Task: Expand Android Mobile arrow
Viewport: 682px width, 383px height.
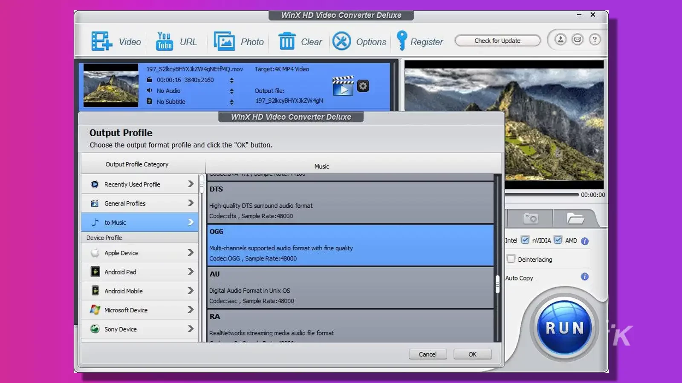Action: click(x=191, y=291)
